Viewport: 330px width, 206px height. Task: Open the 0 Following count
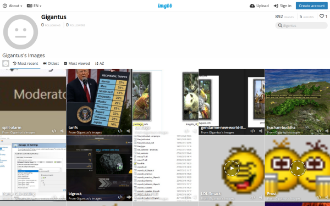click(x=51, y=25)
